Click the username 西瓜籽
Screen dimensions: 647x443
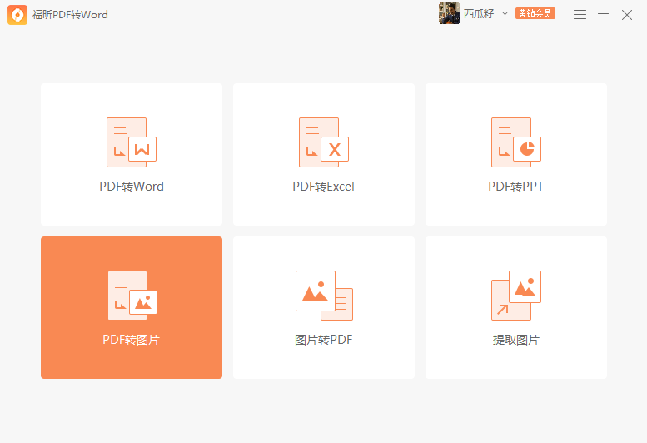(479, 14)
